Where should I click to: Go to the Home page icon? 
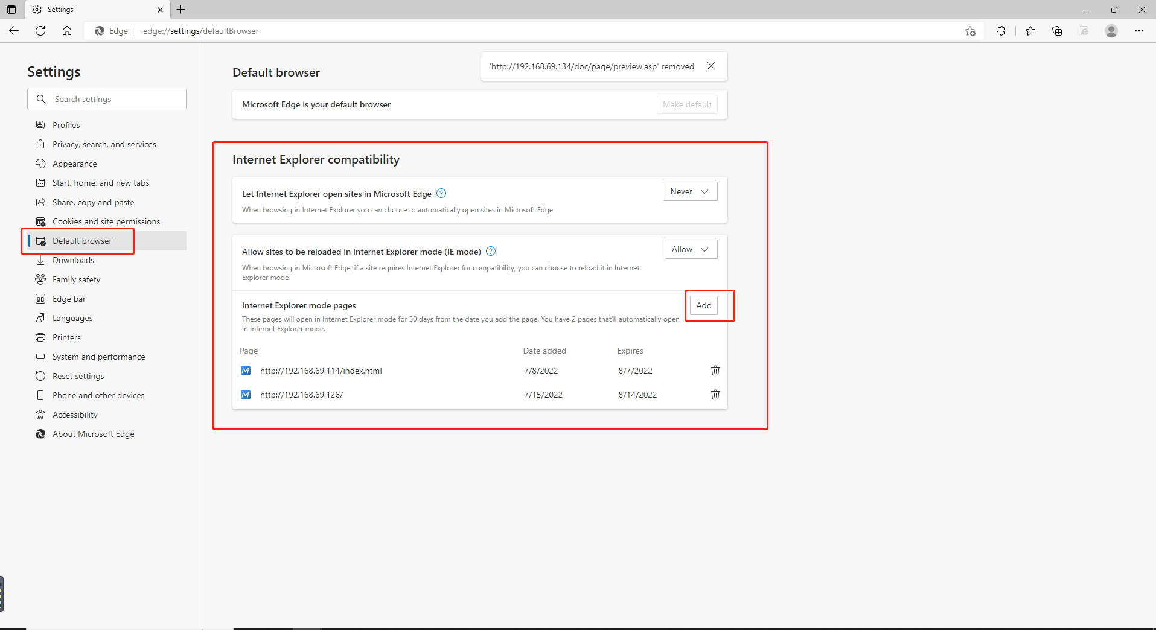(x=67, y=31)
